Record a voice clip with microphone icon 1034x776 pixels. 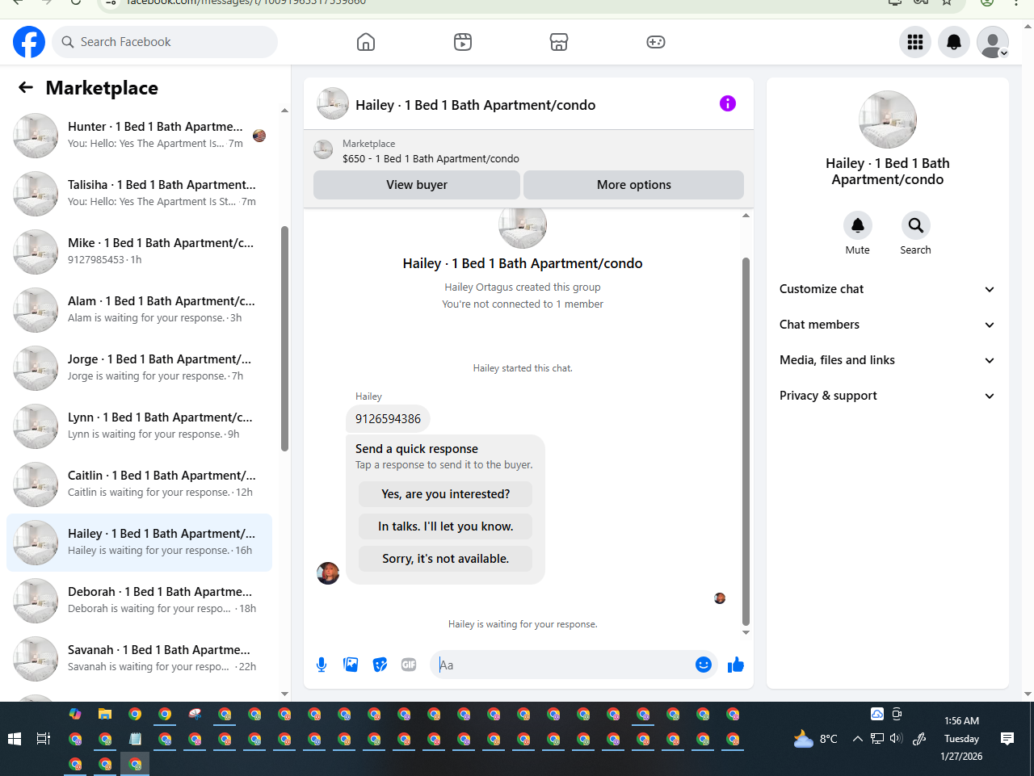point(322,665)
